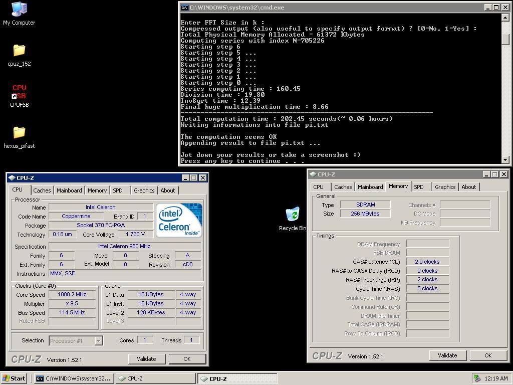513x385 pixels.
Task: Click the Intel Celeron inside logo
Action: (x=179, y=220)
